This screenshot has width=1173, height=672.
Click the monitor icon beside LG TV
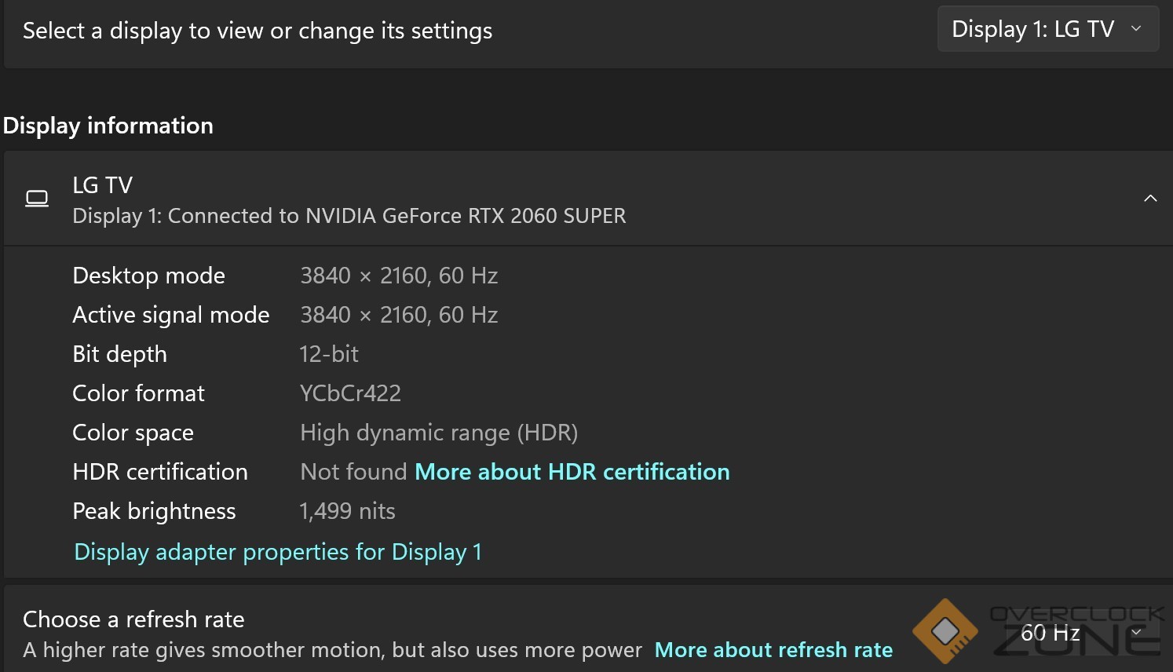37,199
